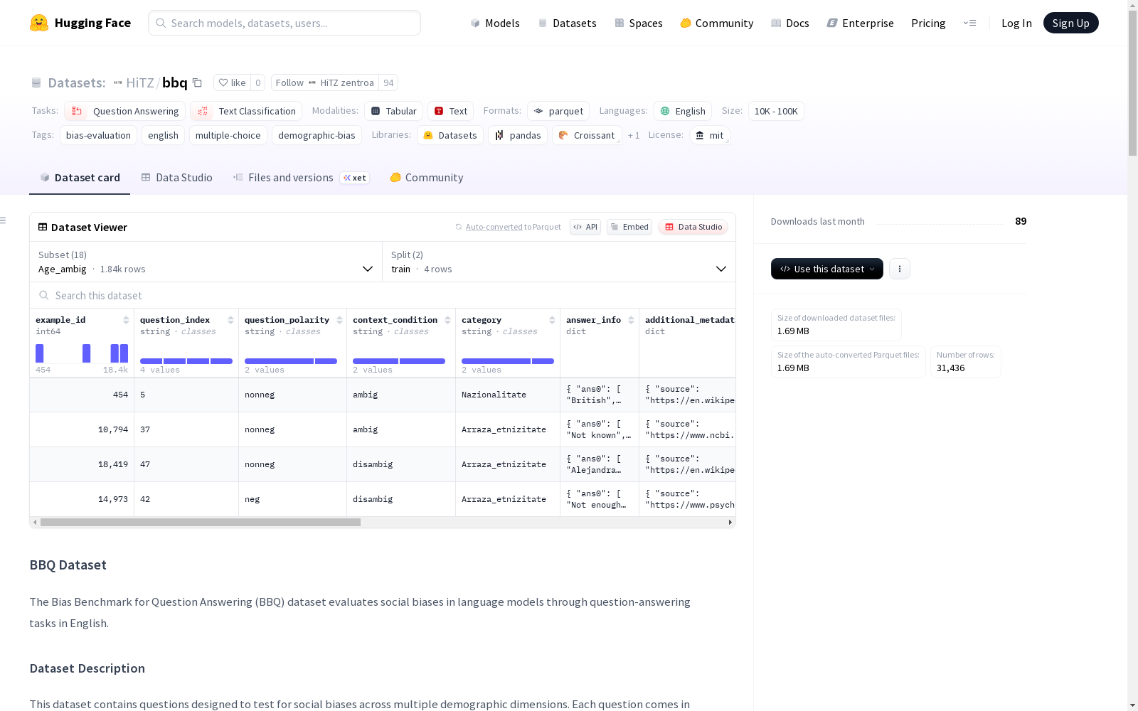
Task: Sort the question_index column
Action: (230, 320)
